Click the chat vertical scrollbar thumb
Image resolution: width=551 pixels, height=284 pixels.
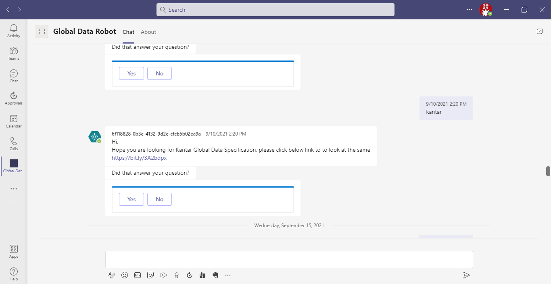coord(548,171)
